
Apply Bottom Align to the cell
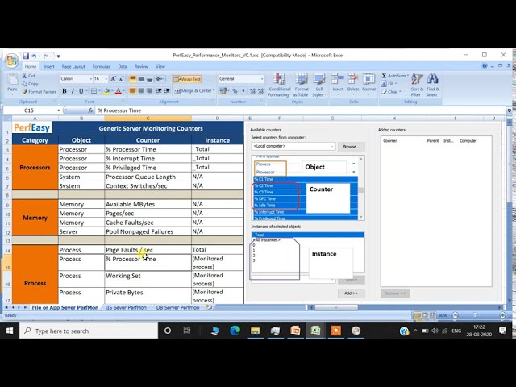tap(149, 79)
